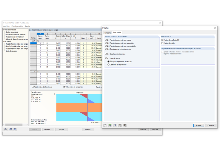
Task: Click left arrow of navigator horizontal scrollbar
Action: pyautogui.click(x=4, y=125)
